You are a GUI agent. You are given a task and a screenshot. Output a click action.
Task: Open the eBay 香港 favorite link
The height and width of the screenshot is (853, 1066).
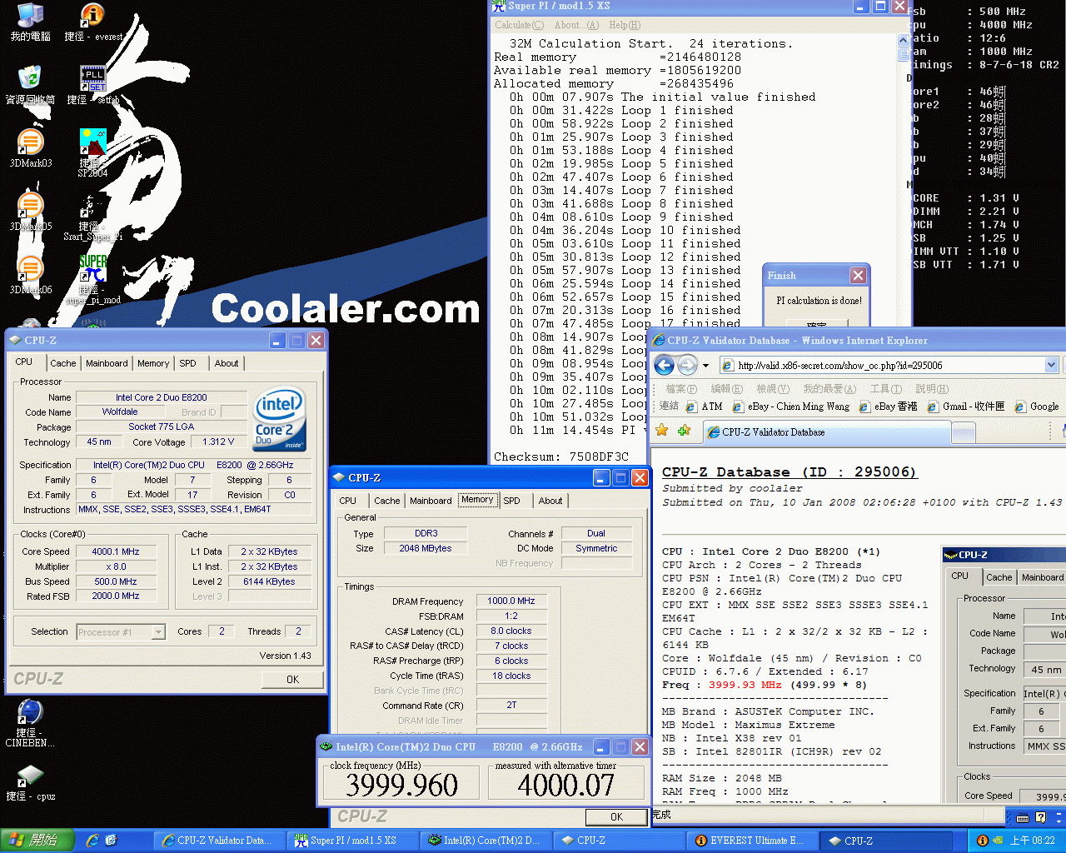click(x=888, y=407)
